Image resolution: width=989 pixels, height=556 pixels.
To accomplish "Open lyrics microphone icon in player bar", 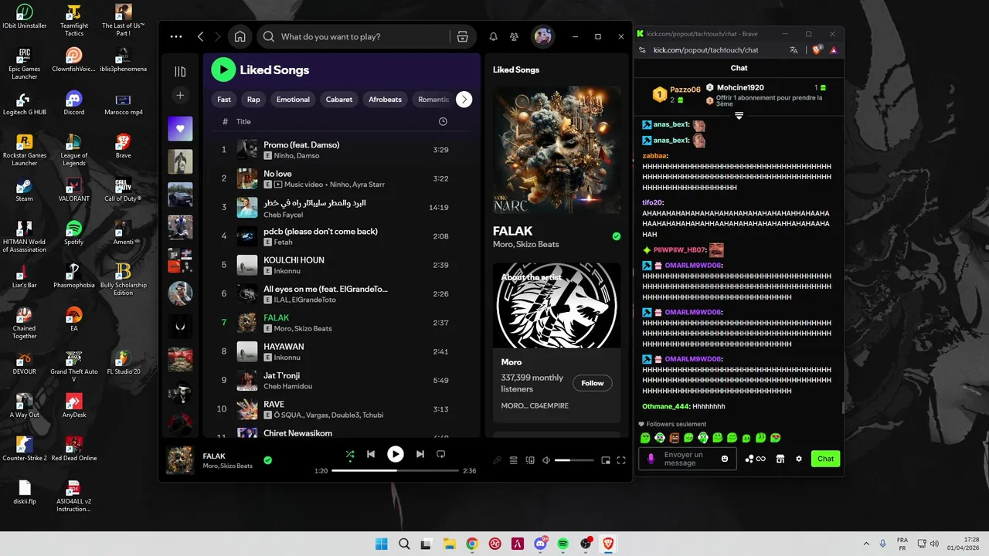I will (x=497, y=460).
